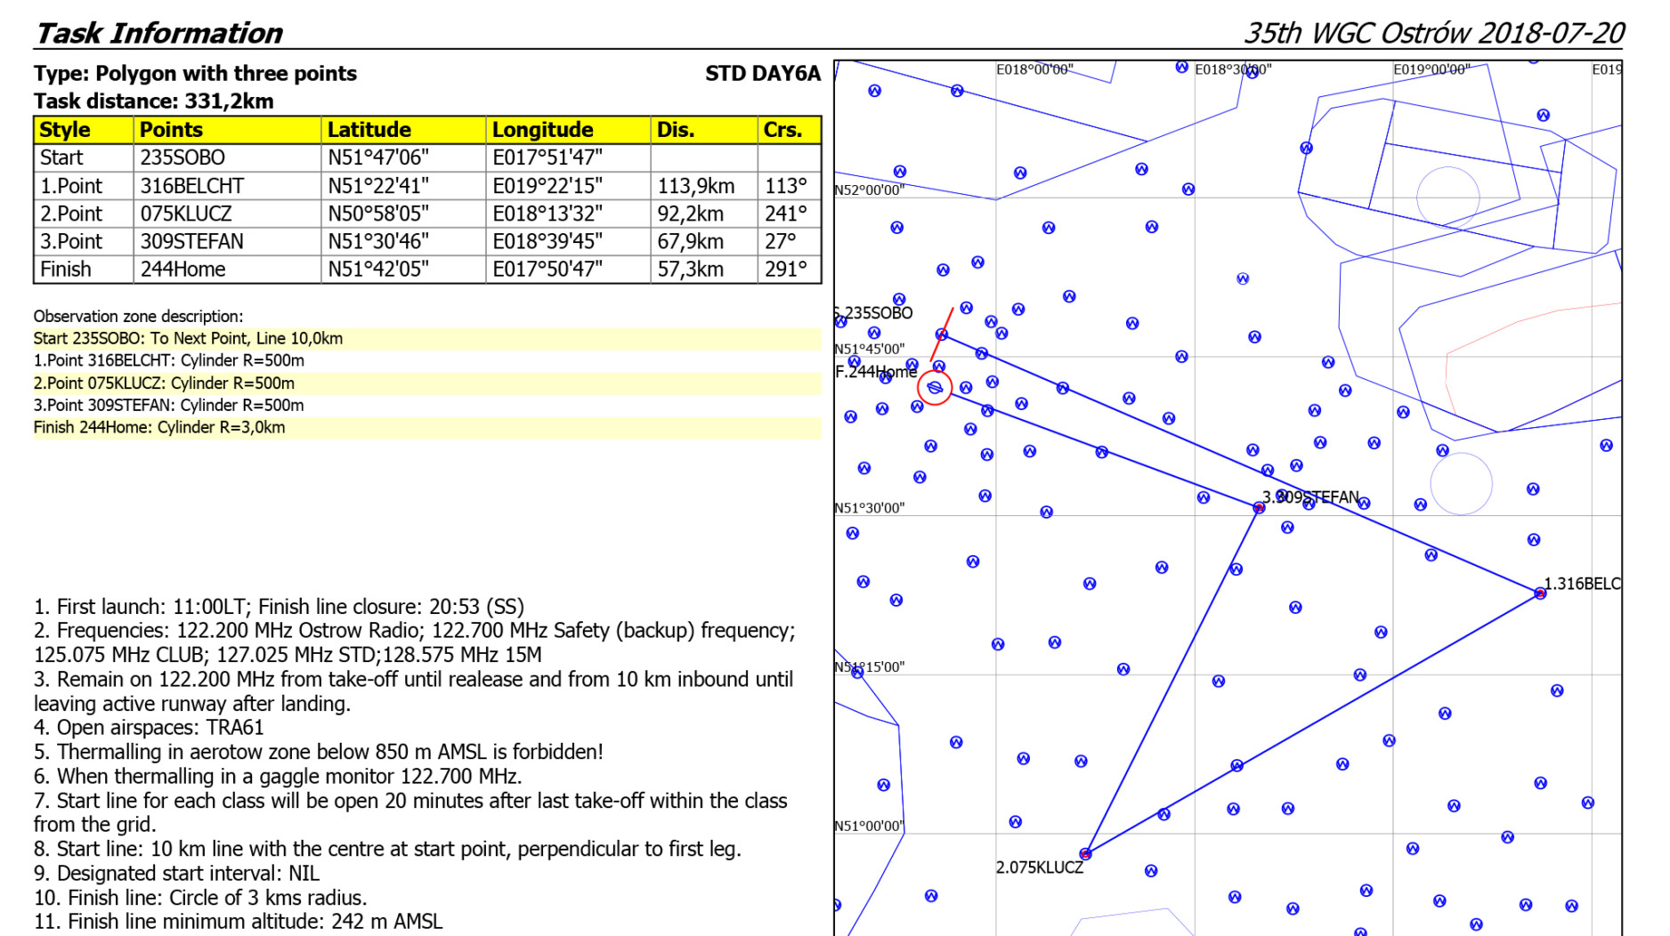Click the 235SOBO start waypoint marker
The height and width of the screenshot is (936, 1670).
942,335
